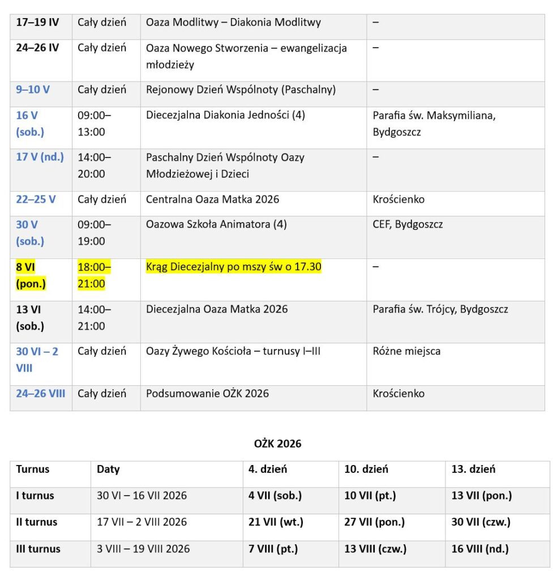Select the blue "22–25 V" date

click(x=36, y=199)
